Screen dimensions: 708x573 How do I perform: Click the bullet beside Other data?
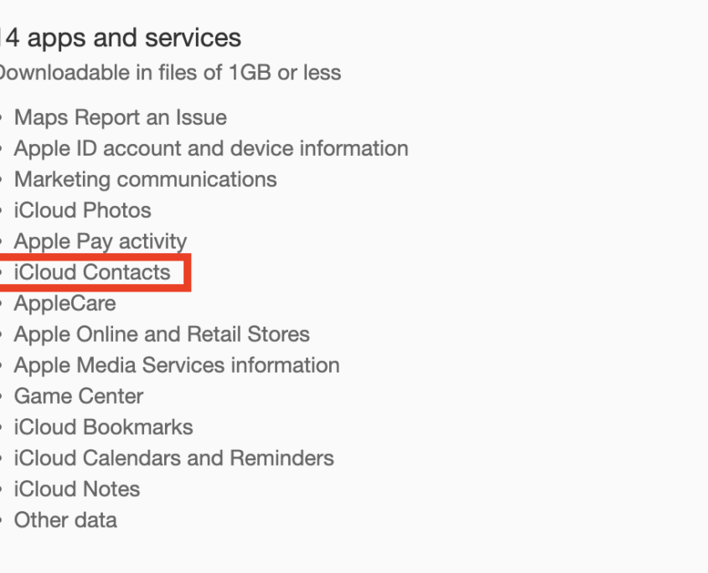pos(2,521)
